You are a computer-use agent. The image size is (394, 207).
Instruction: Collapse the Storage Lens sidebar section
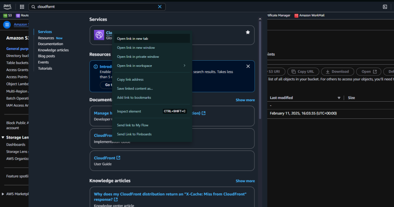3,137
